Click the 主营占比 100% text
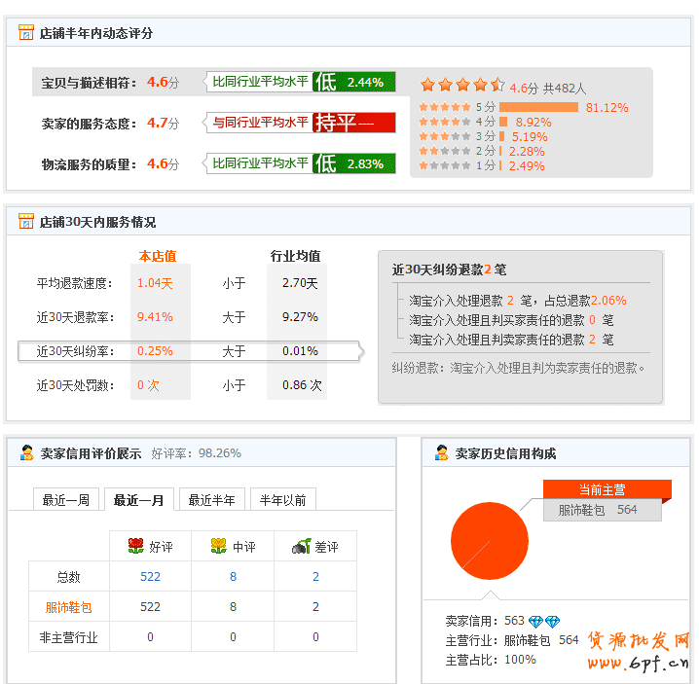The height and width of the screenshot is (684, 699). 491,660
